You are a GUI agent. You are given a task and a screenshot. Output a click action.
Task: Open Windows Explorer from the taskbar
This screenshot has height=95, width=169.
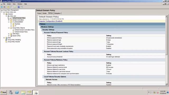pos(23,92)
